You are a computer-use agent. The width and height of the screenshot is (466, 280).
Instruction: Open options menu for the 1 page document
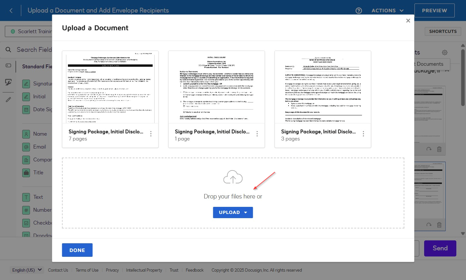point(257,134)
